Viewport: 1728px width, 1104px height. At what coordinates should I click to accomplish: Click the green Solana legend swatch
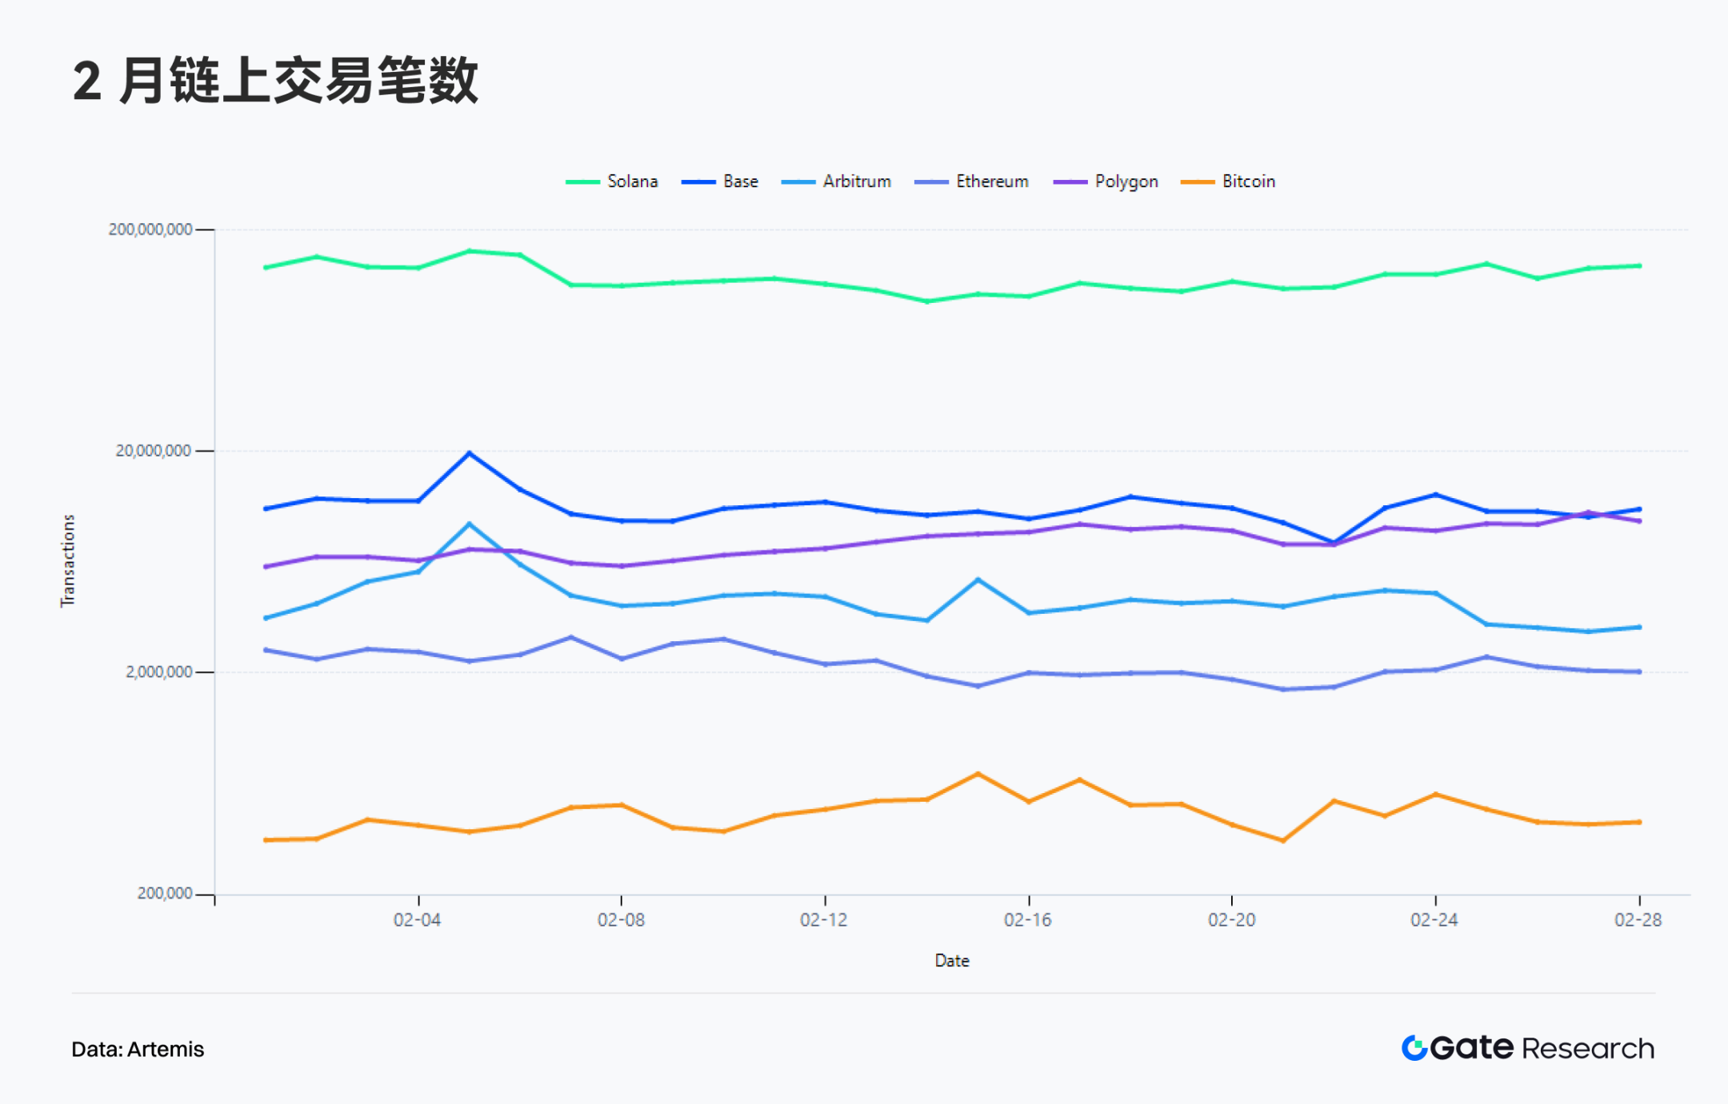coord(582,182)
